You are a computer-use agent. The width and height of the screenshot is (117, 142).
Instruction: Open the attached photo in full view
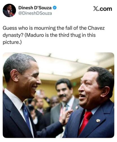pyautogui.click(x=58, y=95)
